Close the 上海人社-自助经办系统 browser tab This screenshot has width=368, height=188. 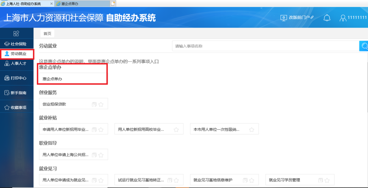click(x=52, y=4)
